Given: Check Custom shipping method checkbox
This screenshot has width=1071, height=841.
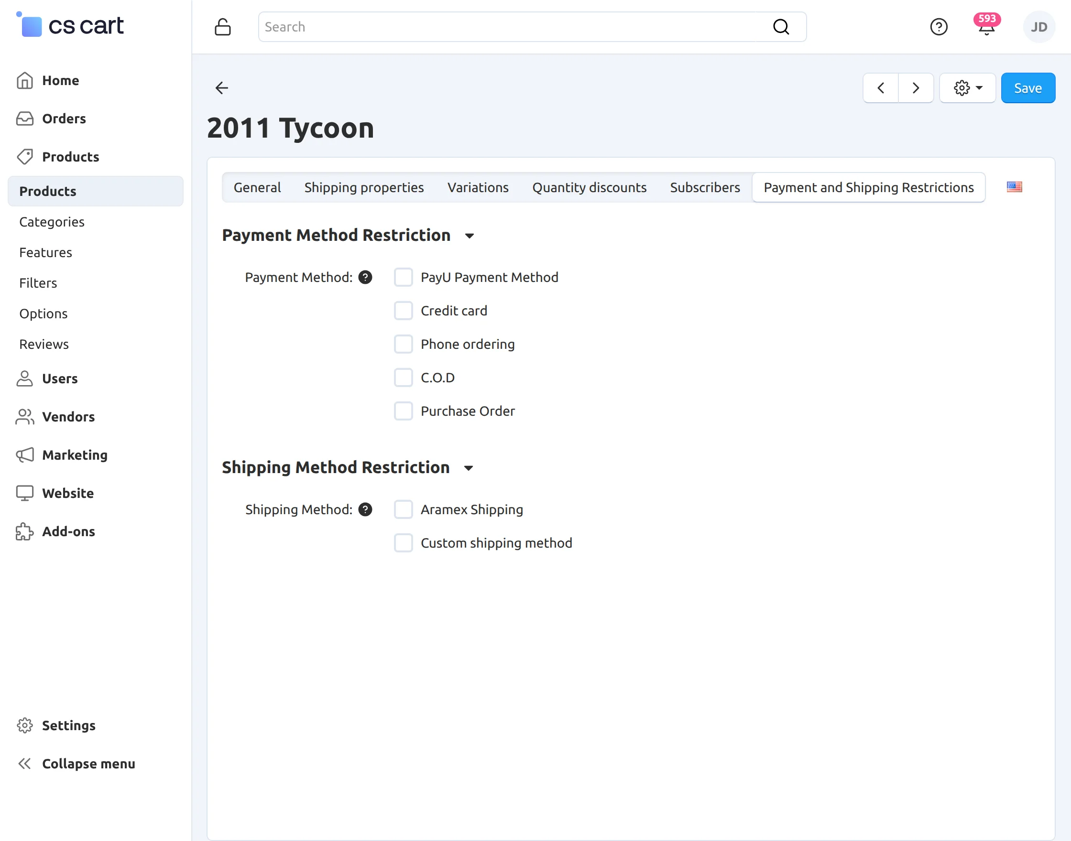Looking at the screenshot, I should (x=403, y=543).
